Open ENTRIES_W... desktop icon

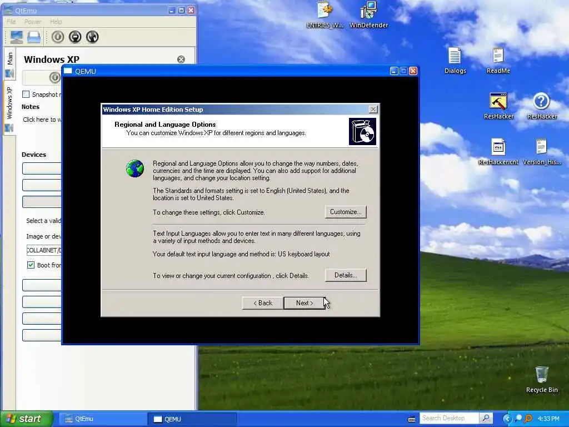tap(325, 15)
